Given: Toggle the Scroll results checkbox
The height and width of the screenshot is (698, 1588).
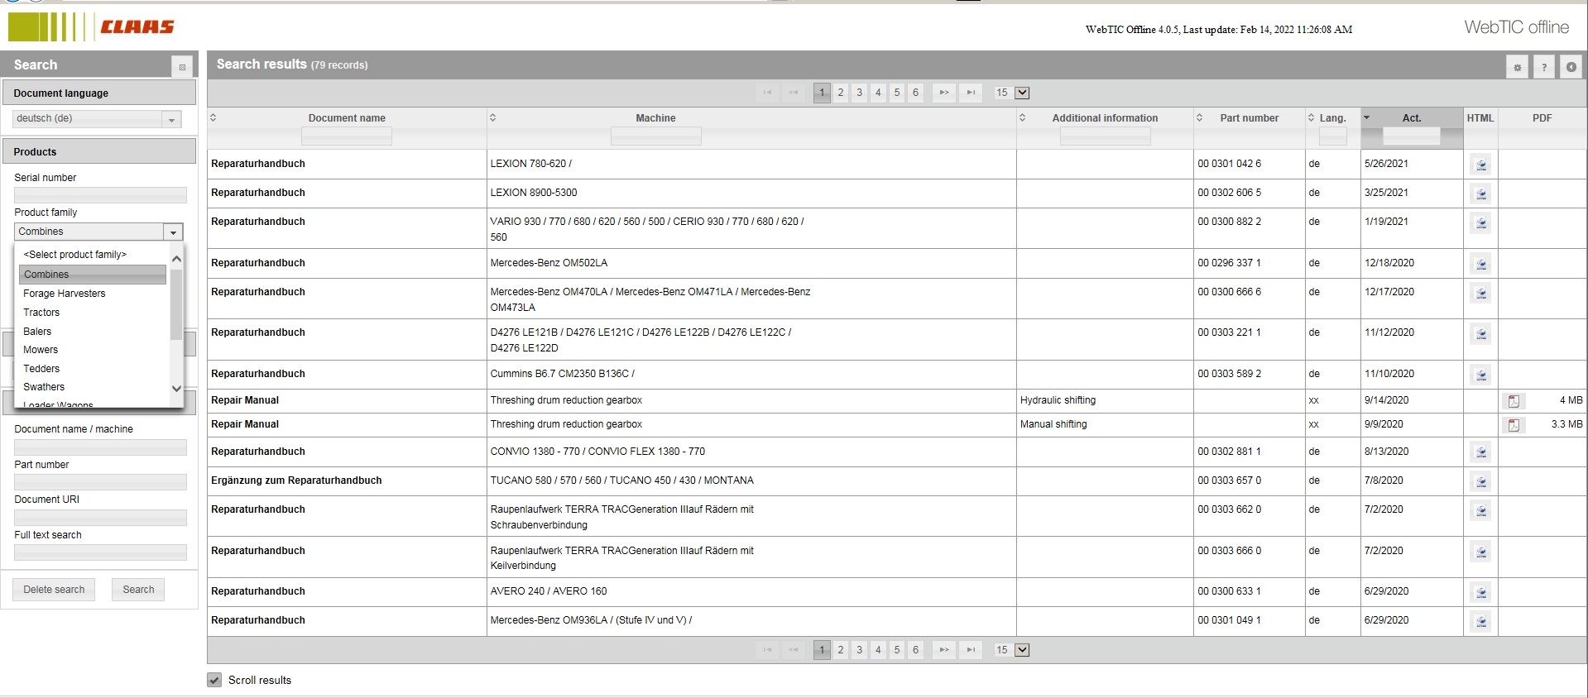Looking at the screenshot, I should pos(214,680).
